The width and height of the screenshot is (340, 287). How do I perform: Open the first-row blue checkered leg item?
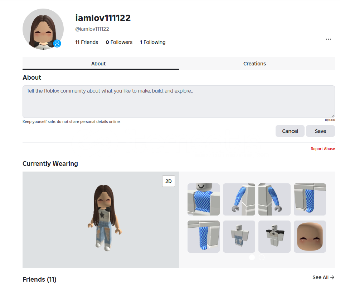pyautogui.click(x=310, y=199)
